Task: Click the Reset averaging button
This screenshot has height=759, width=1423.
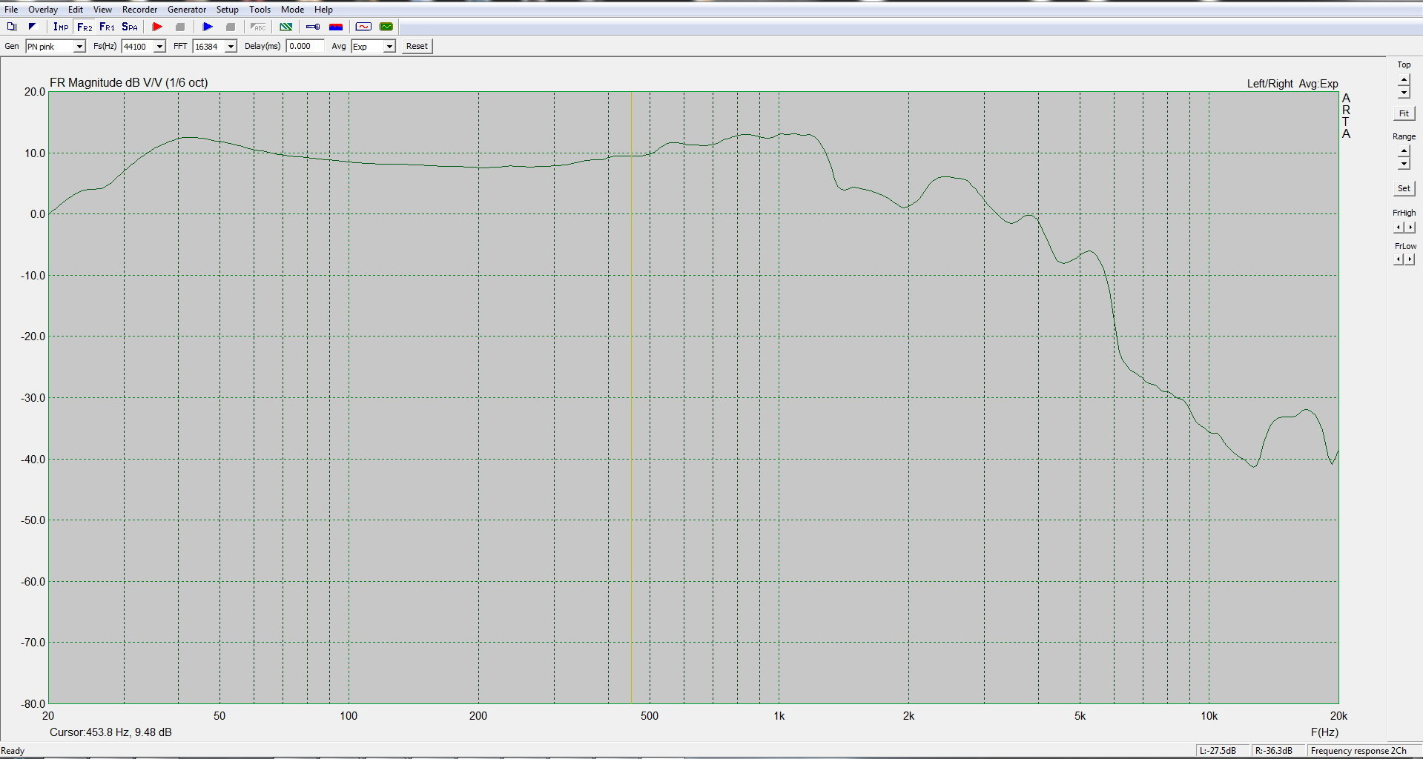Action: [x=417, y=46]
